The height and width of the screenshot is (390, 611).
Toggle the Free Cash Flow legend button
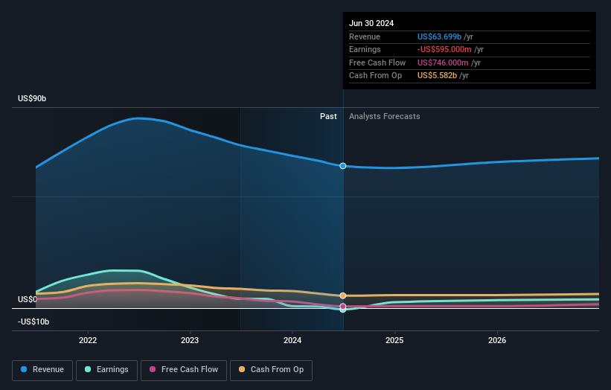[x=184, y=370]
